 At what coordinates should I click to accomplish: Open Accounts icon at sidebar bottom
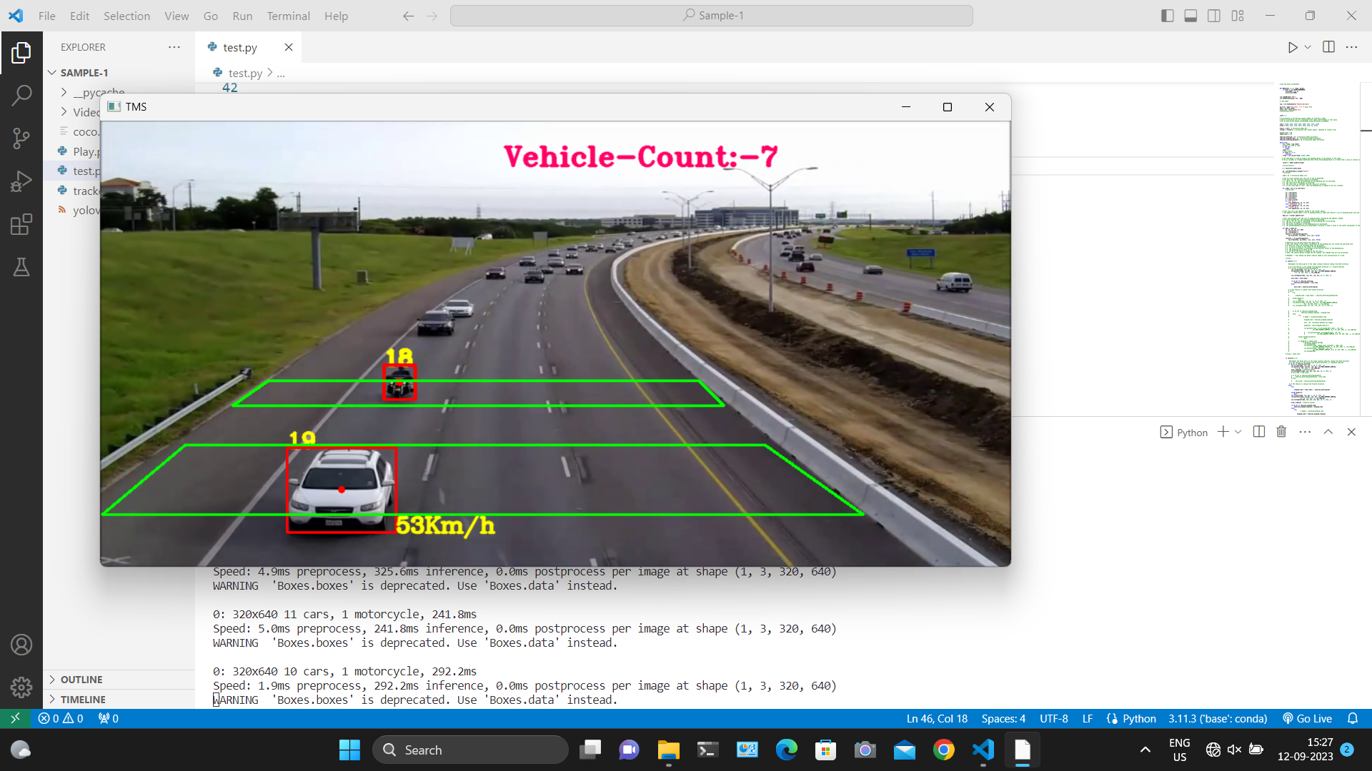pos(21,645)
